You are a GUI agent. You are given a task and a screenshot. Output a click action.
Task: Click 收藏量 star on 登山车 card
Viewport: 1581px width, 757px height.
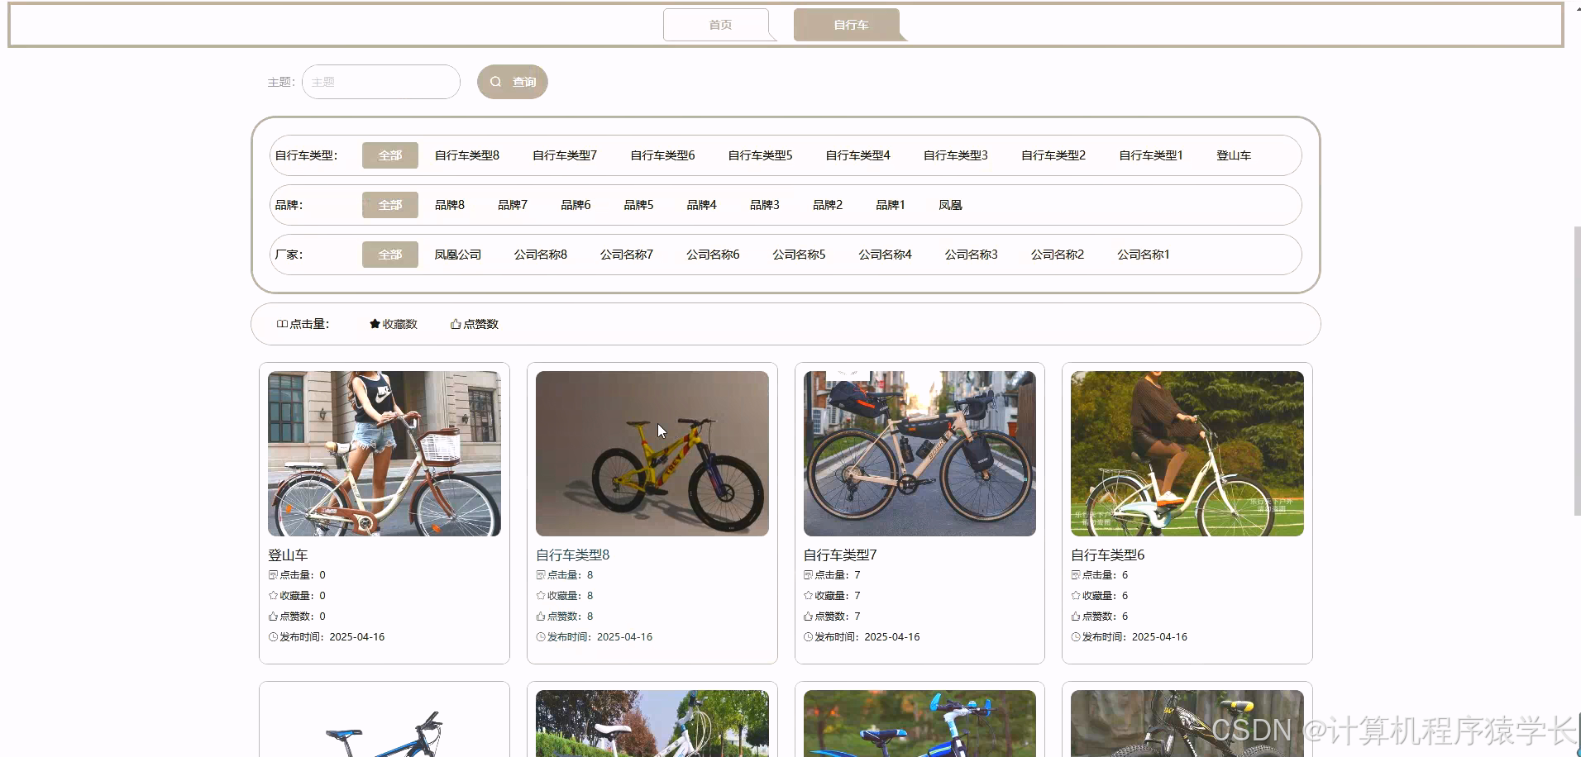tap(273, 596)
